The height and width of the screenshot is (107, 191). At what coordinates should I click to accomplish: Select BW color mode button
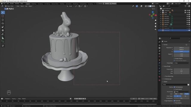pyautogui.click(x=176, y=94)
